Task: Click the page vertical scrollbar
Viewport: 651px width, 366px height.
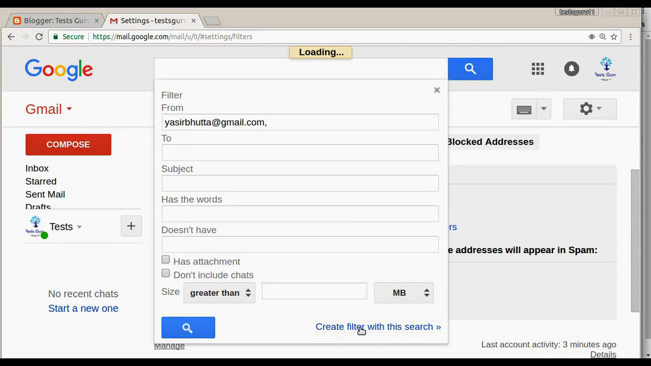Action: (x=635, y=241)
